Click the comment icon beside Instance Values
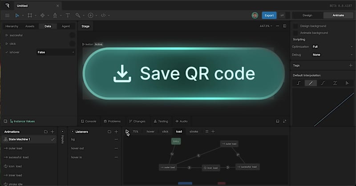Image resolution: width=356 pixels, height=186 pixels. click(5, 121)
